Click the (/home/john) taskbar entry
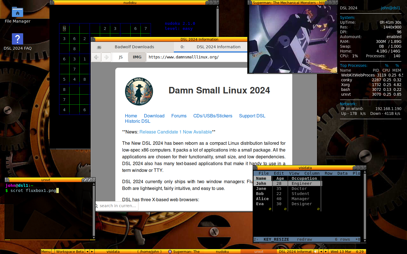This screenshot has height=254, width=407. (150, 251)
